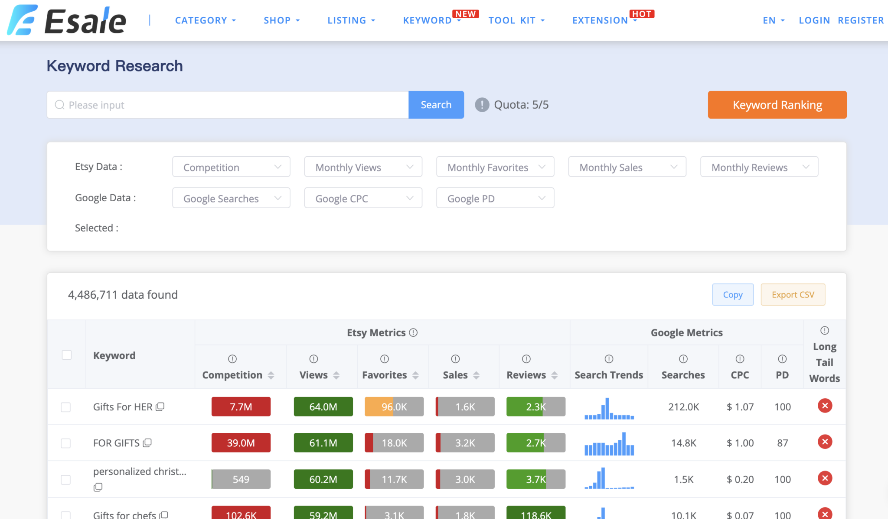Check the Gifts For HER row checkbox
The height and width of the screenshot is (519, 888).
[66, 407]
